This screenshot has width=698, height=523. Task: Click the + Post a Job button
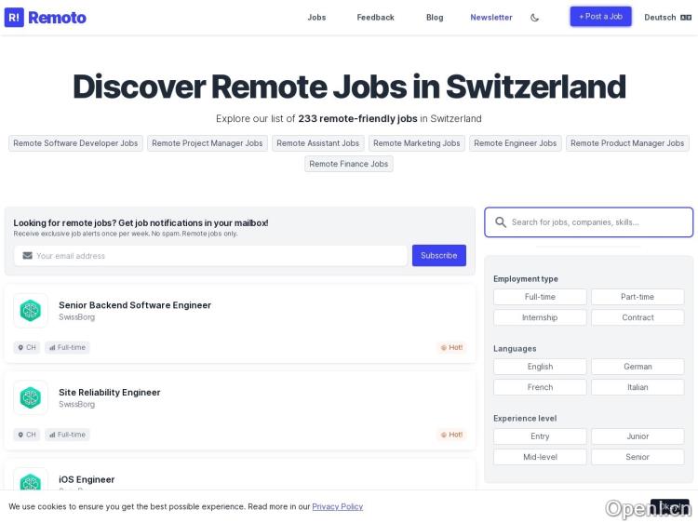600,17
